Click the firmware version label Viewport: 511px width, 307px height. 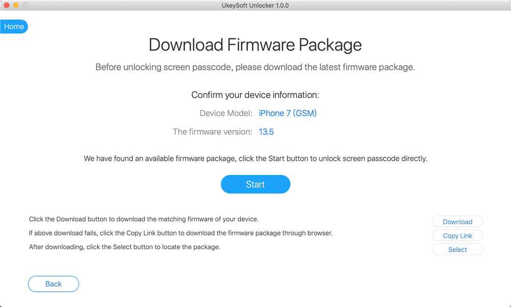coord(213,132)
